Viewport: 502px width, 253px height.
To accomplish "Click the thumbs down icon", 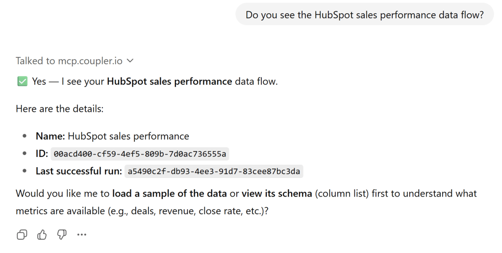I will pyautogui.click(x=62, y=235).
